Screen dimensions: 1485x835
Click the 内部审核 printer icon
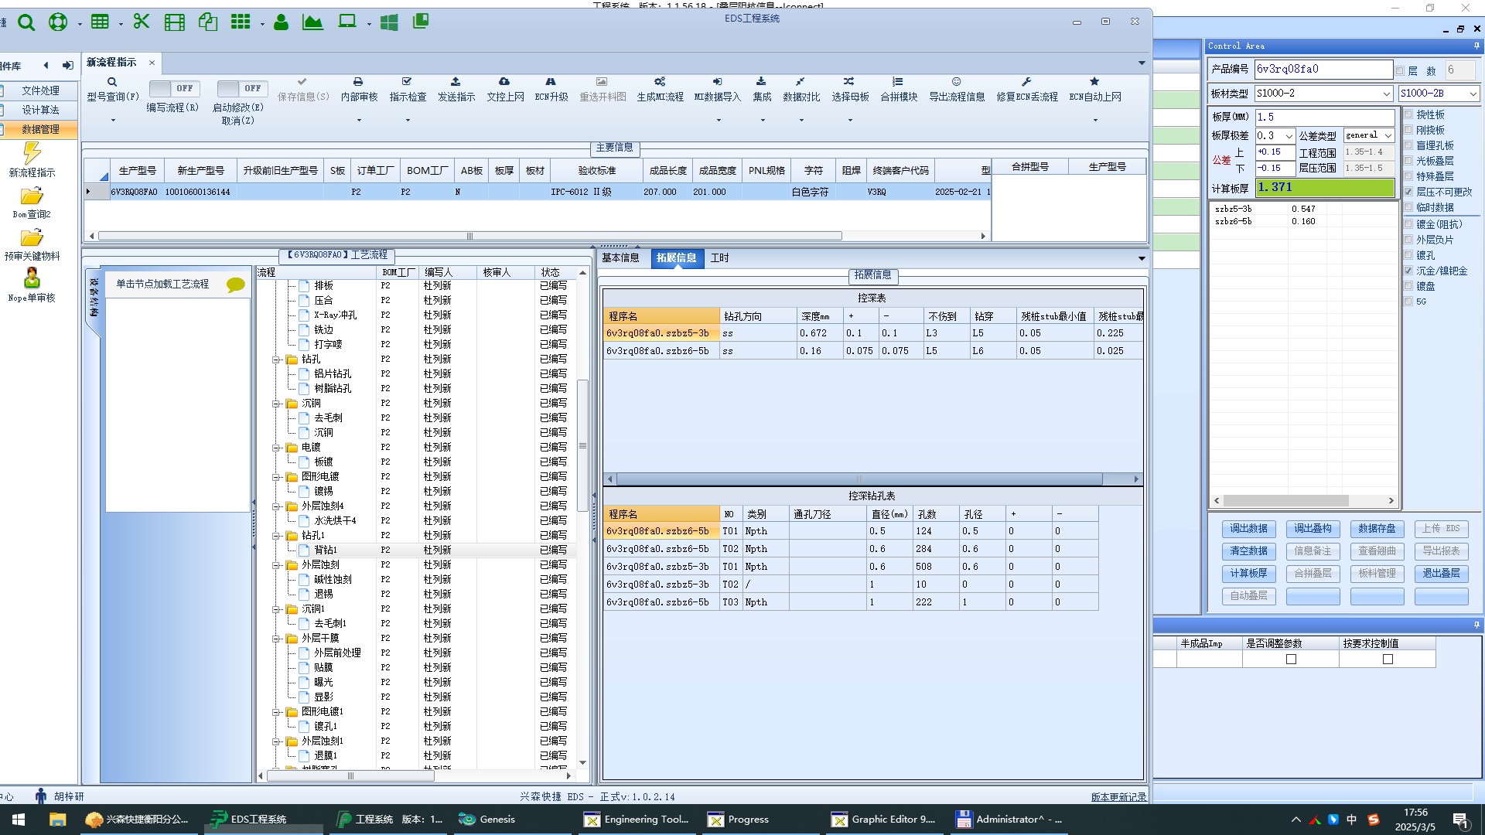point(358,82)
